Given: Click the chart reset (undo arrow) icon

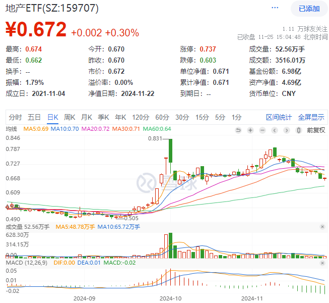Looking at the screenshot, I should pos(238,130).
